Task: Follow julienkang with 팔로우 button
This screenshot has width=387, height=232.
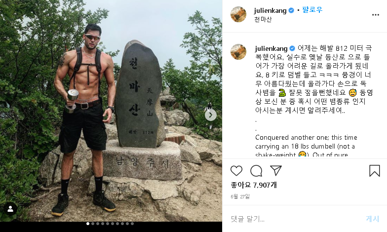Action: point(312,10)
